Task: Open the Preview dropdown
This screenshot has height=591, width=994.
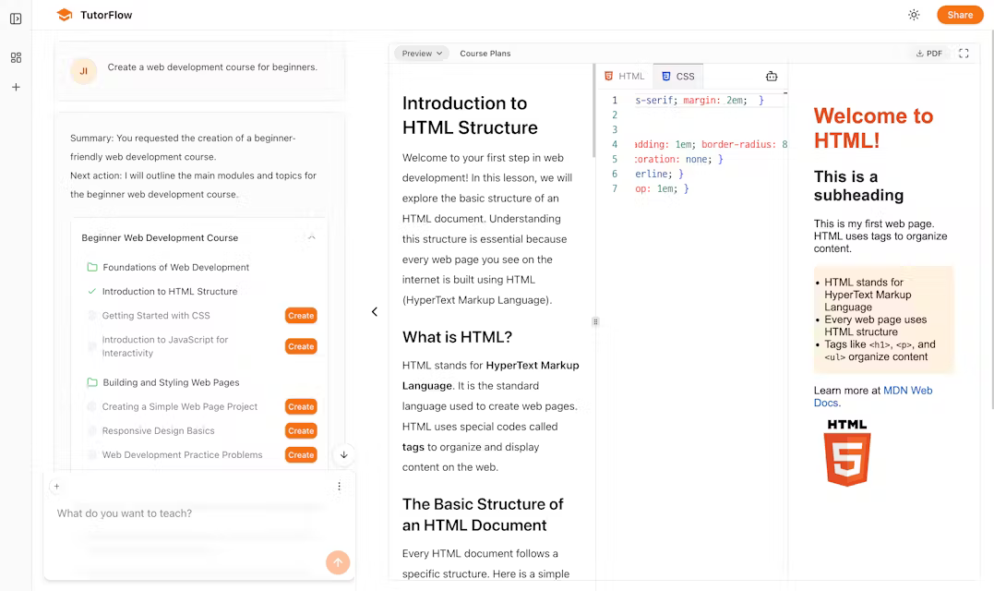Action: point(422,54)
